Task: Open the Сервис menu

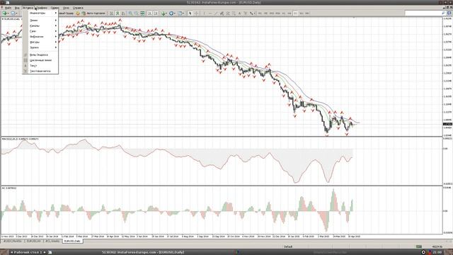Action: pos(55,8)
